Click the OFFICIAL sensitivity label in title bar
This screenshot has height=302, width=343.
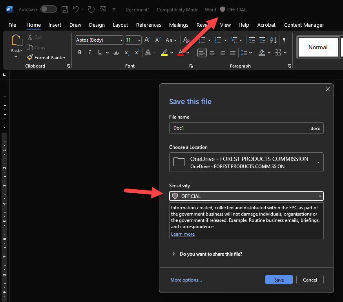click(233, 10)
